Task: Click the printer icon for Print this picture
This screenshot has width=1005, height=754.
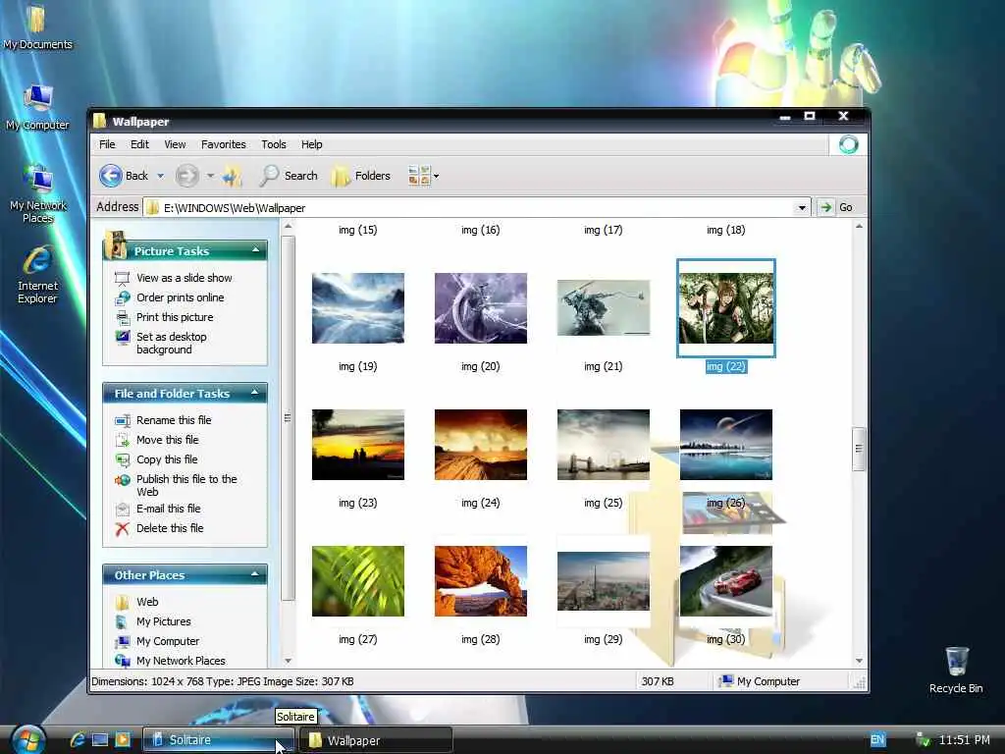Action: (122, 317)
